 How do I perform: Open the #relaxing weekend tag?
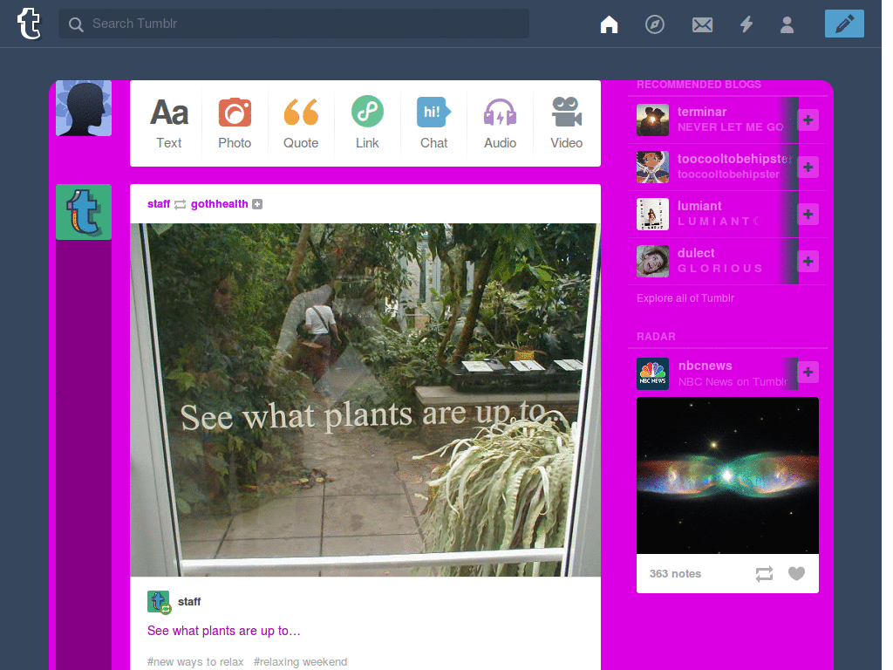(x=300, y=661)
